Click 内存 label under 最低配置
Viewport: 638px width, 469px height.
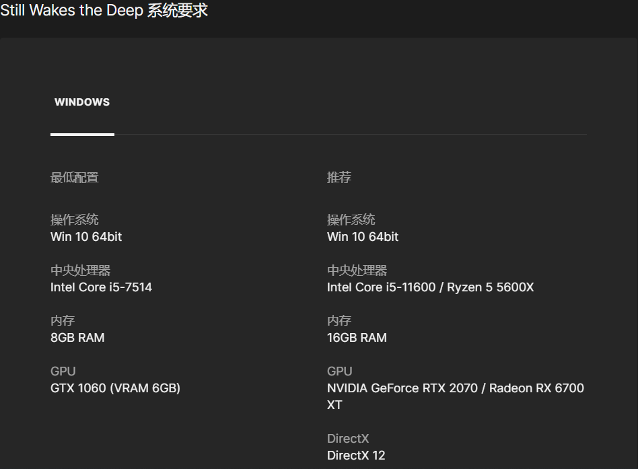pos(63,320)
